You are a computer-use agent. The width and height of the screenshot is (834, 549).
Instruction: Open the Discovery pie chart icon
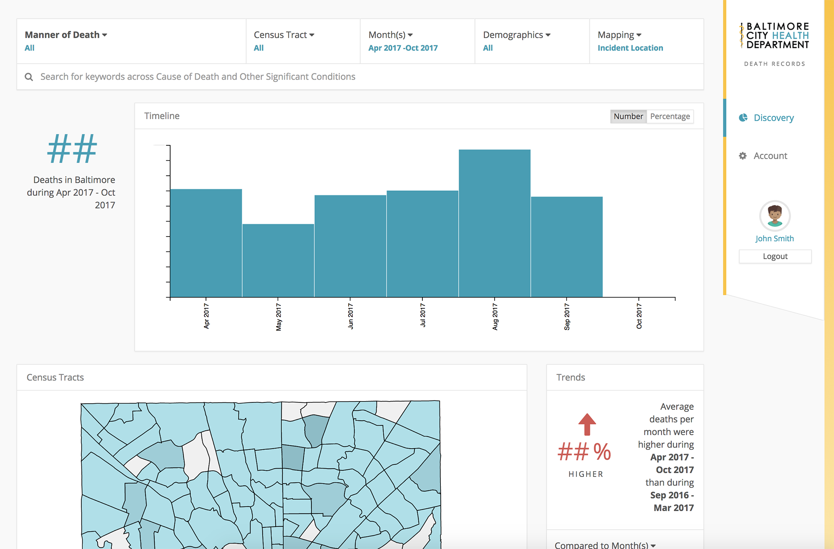tap(743, 118)
